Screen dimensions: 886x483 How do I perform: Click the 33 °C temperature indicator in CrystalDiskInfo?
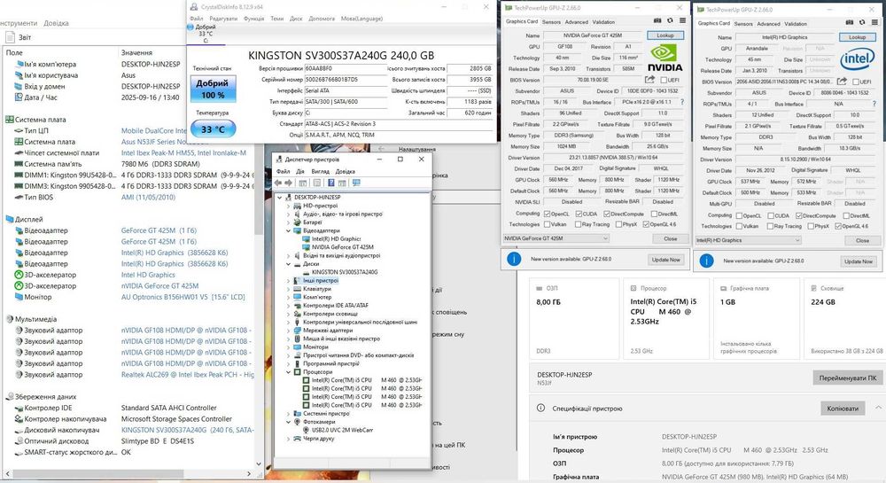click(213, 129)
